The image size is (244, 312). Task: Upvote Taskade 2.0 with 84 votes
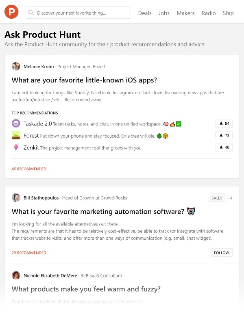coord(224,123)
